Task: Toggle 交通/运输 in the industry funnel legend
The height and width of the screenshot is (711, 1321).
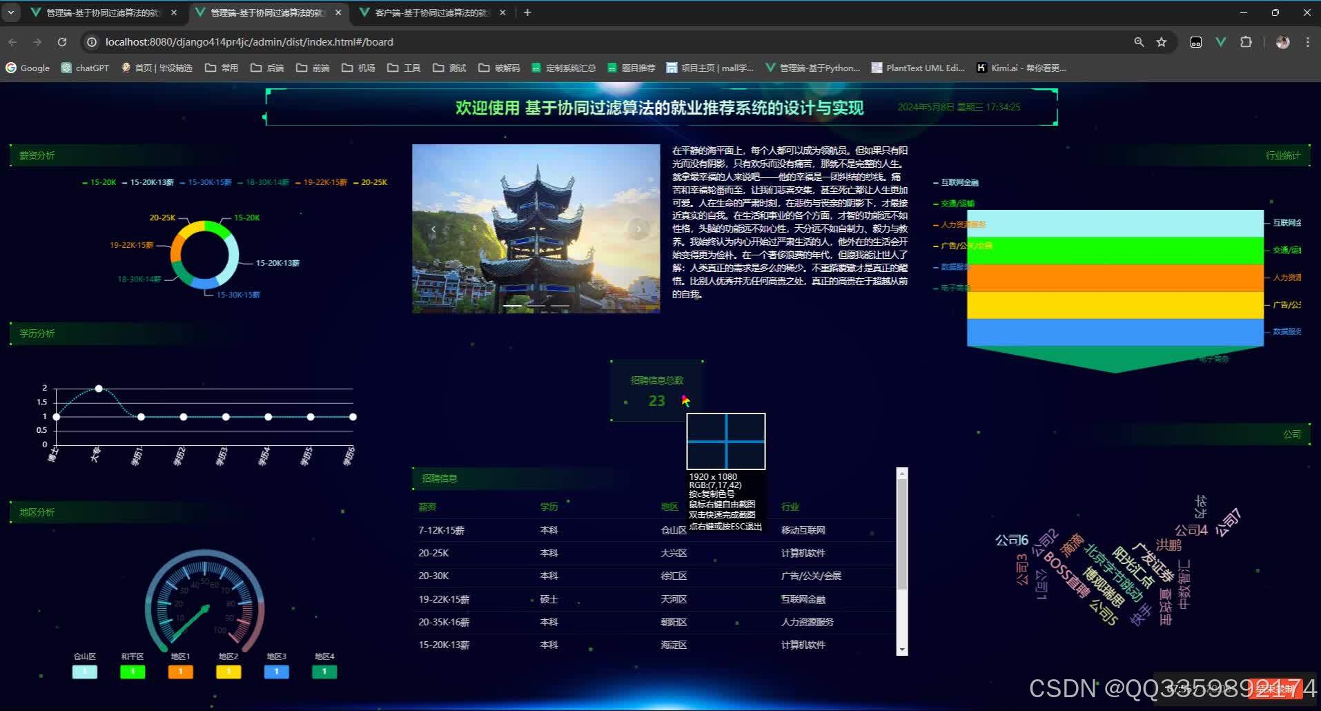Action: click(x=954, y=204)
